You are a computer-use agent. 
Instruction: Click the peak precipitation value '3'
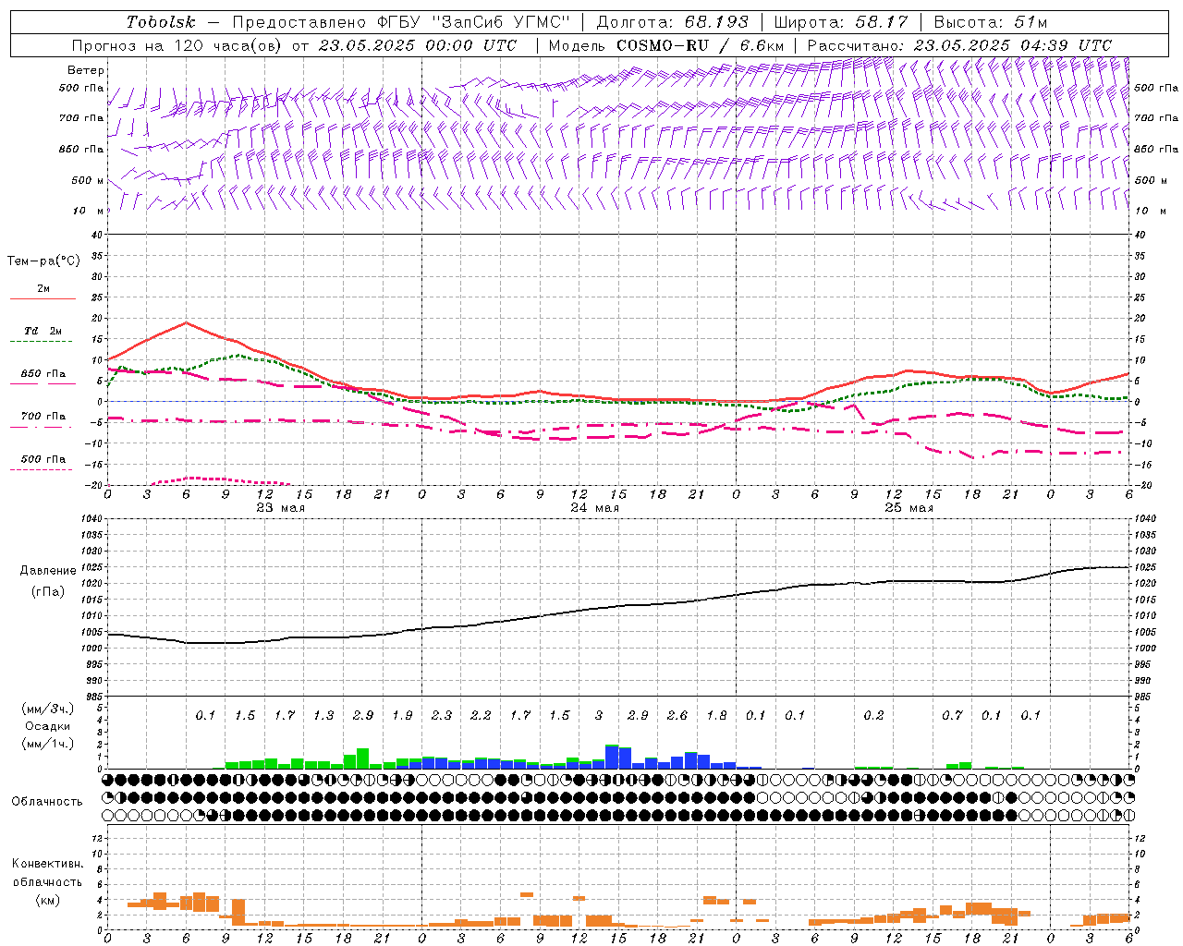click(x=599, y=716)
